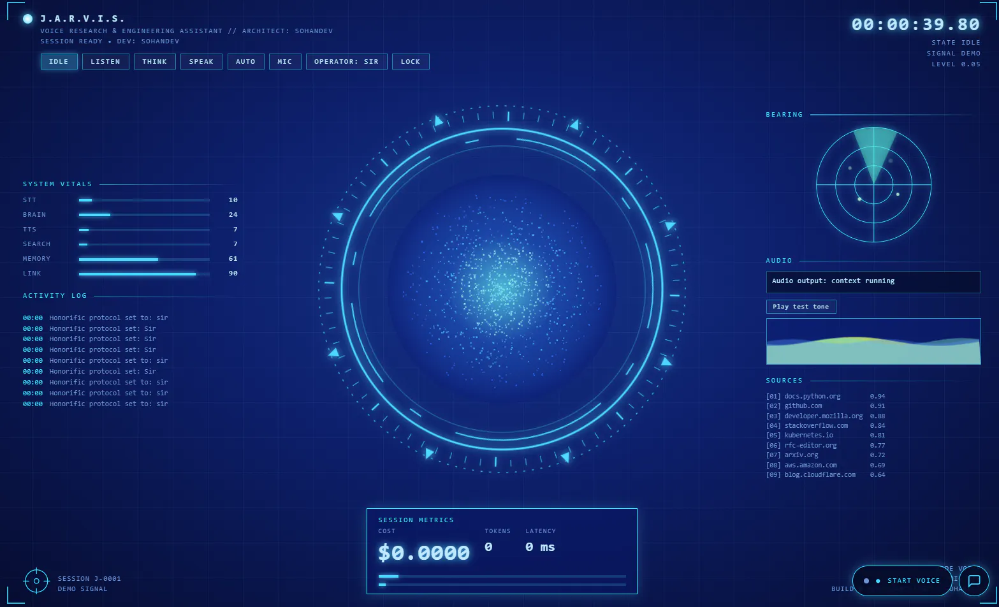Select the developer.mozilla.org source

point(826,416)
